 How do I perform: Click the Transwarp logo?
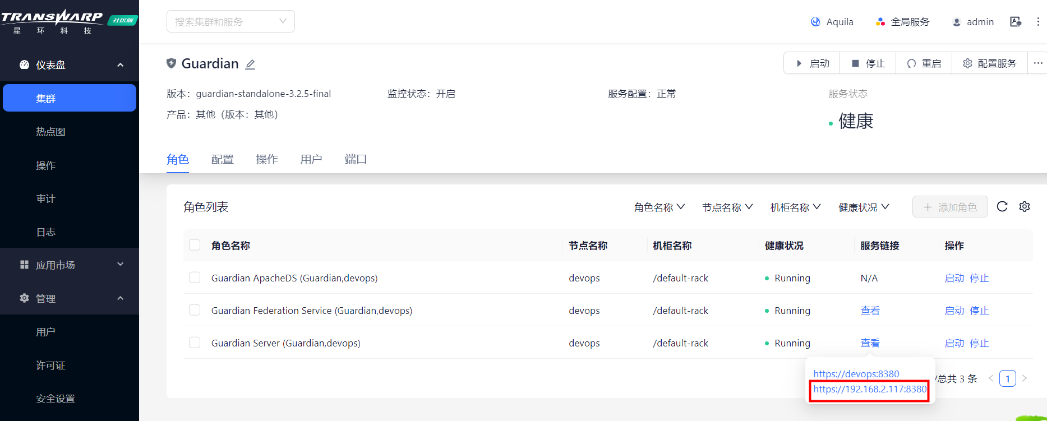[52, 21]
